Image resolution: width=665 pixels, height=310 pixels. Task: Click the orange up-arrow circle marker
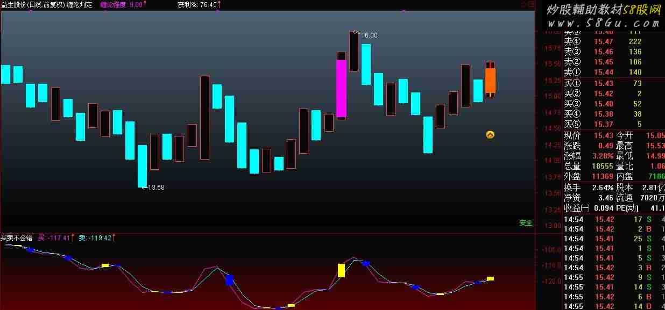point(490,135)
